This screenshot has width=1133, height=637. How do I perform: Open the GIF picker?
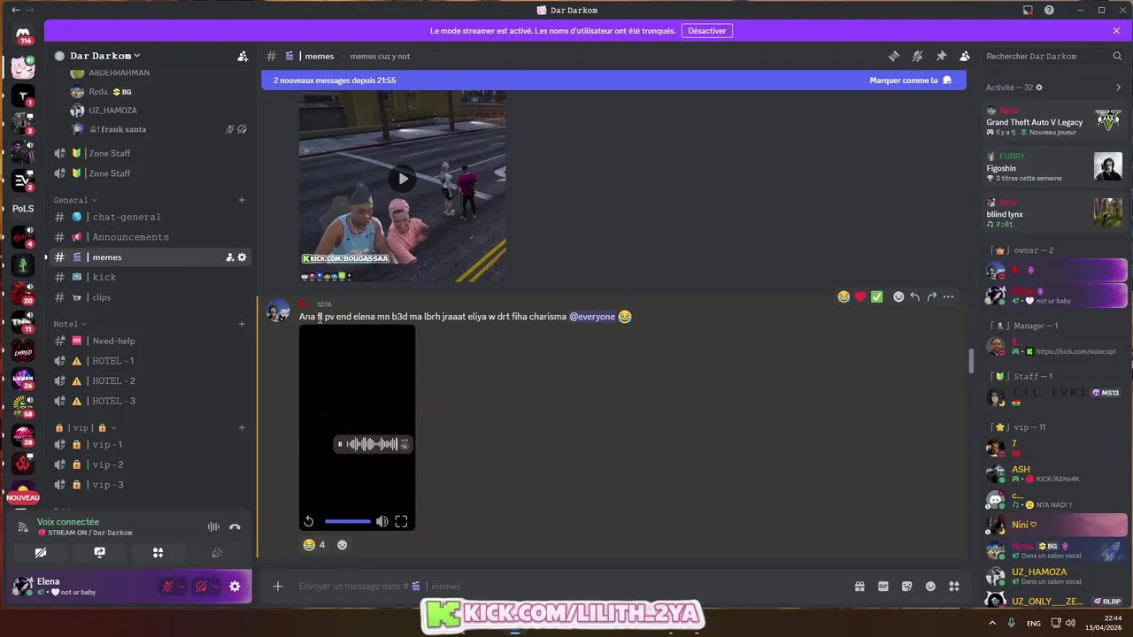[883, 586]
